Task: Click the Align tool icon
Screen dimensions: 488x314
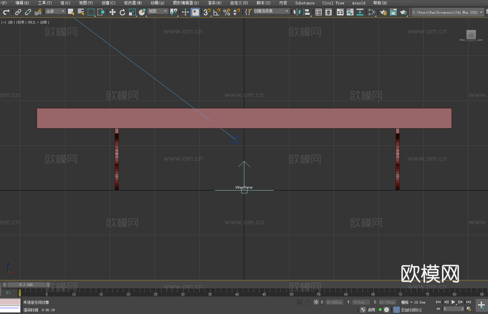Action: tap(307, 12)
